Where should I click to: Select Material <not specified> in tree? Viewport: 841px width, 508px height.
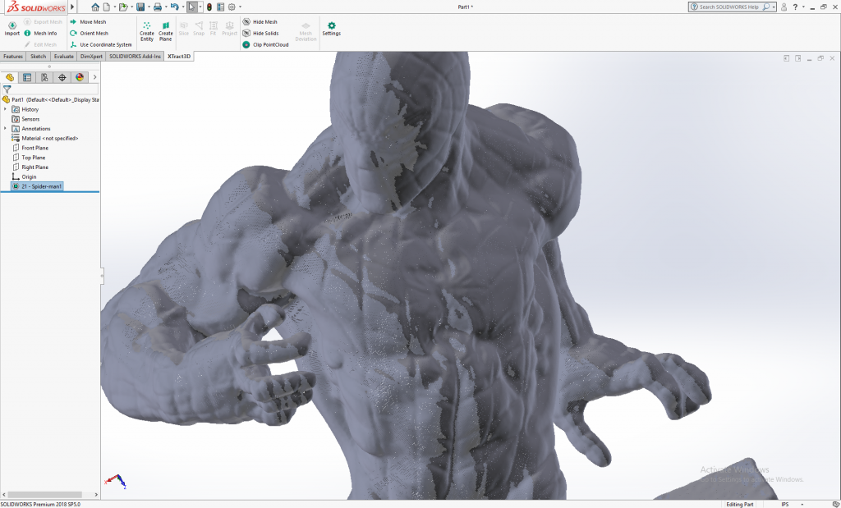click(45, 138)
